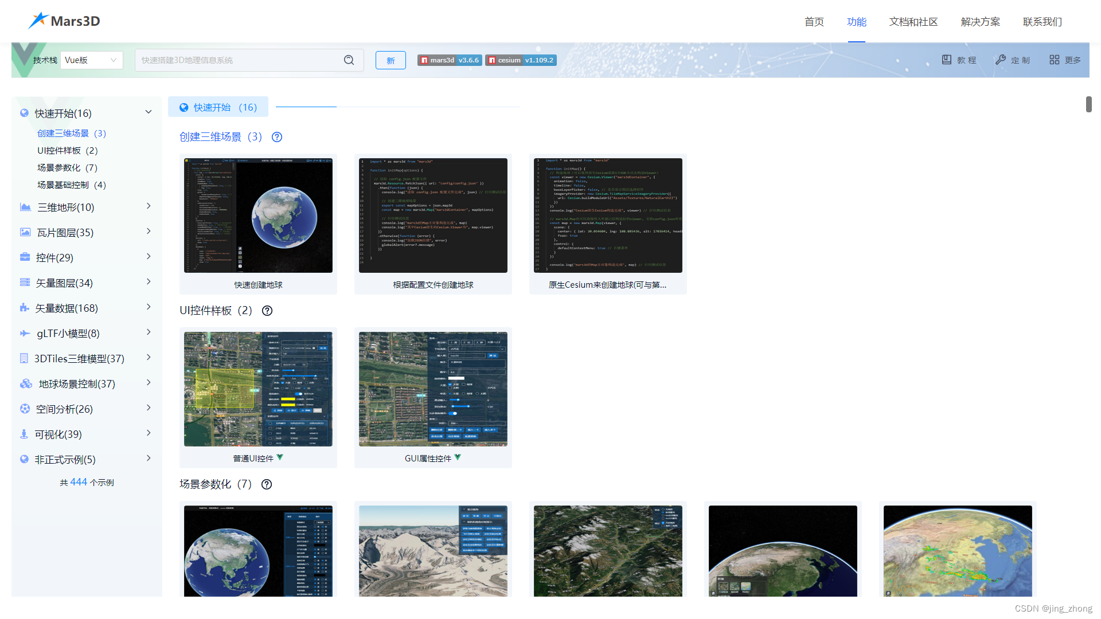Click the 定制 wrench icon
This screenshot has width=1101, height=619.
click(x=1001, y=60)
